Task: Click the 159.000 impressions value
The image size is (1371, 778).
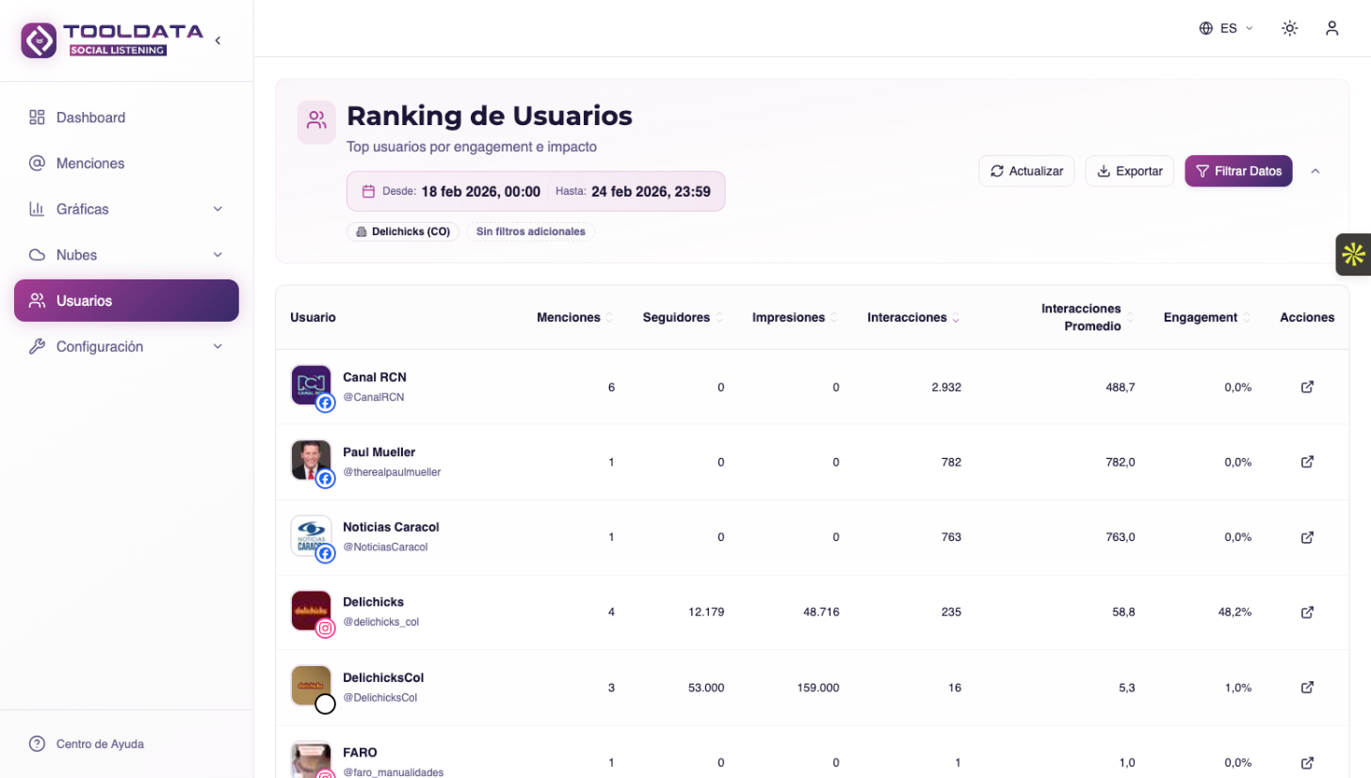Action: coord(816,688)
